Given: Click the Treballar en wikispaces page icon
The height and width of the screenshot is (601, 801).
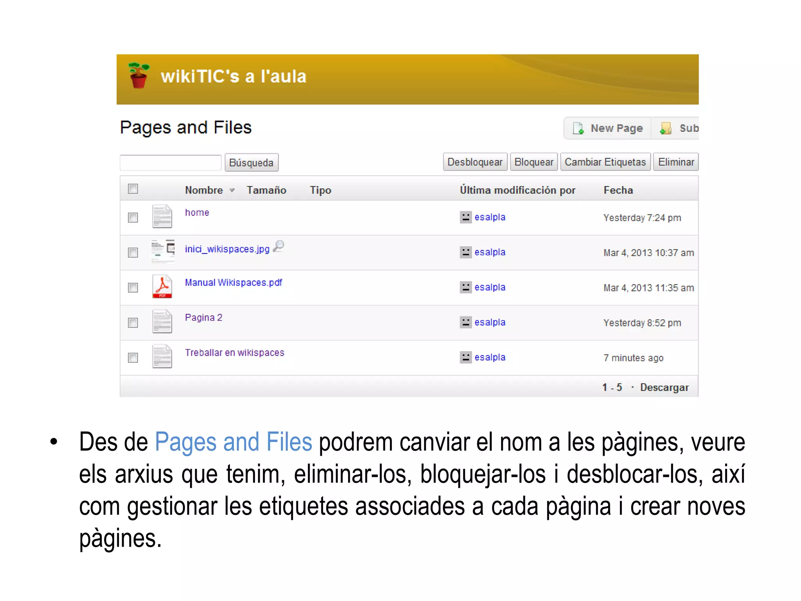Looking at the screenshot, I should 162,356.
